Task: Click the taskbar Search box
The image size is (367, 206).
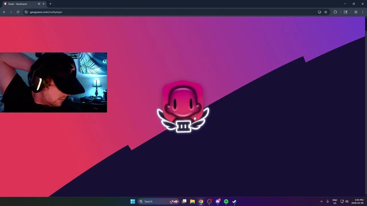Action: [x=159, y=201]
